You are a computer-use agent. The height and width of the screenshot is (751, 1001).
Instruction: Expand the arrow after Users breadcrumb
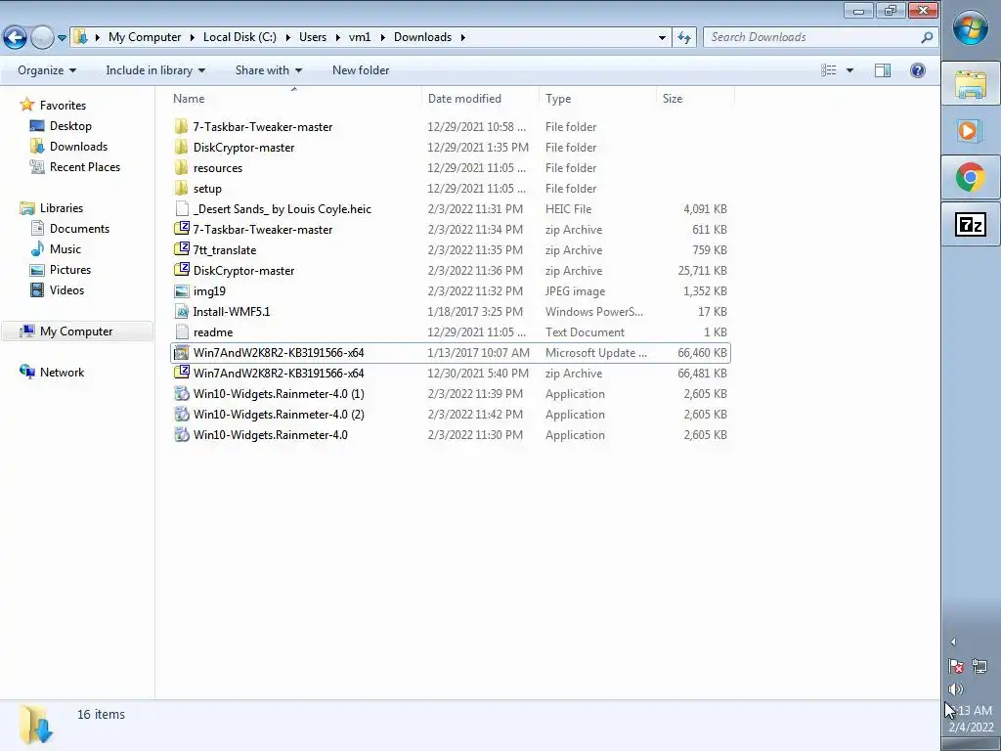(337, 37)
